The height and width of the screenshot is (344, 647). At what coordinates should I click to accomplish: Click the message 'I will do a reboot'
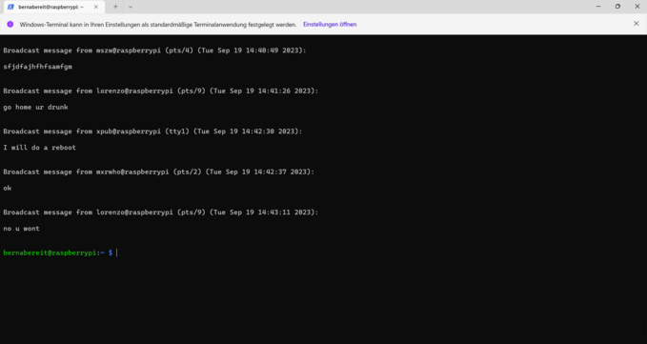click(40, 148)
